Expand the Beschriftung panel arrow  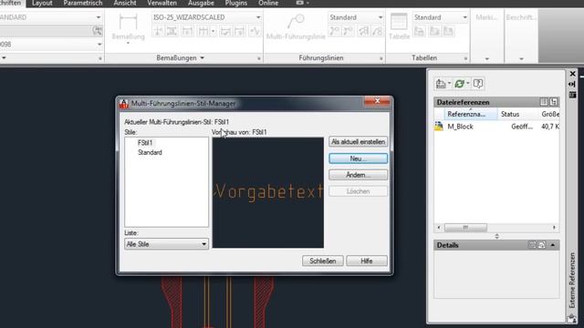click(x=521, y=58)
